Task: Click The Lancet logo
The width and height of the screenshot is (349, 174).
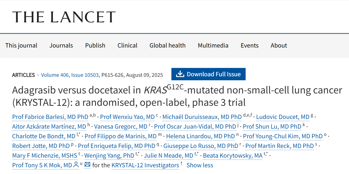Action: (64, 17)
